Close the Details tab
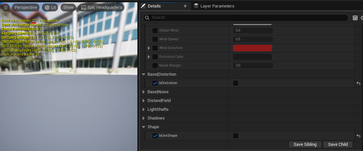Screen dimensions: 363x151 pyautogui.click(x=185, y=6)
